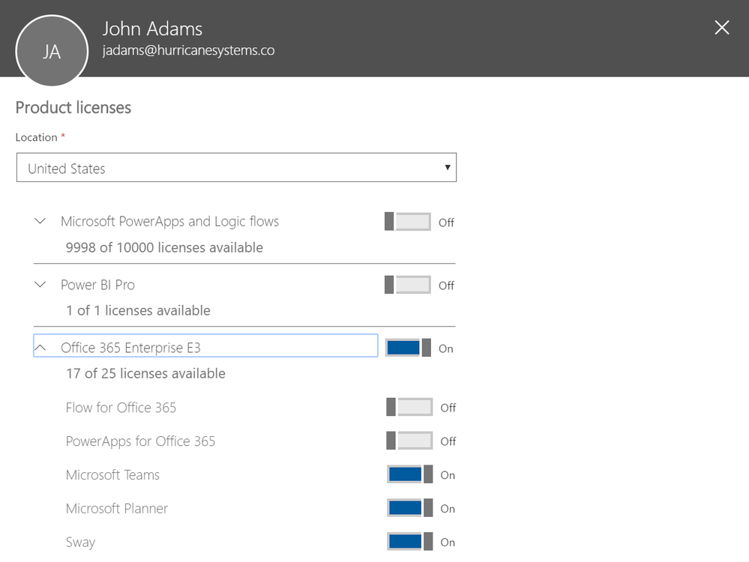Enable the Power BI Pro license toggle

[407, 285]
